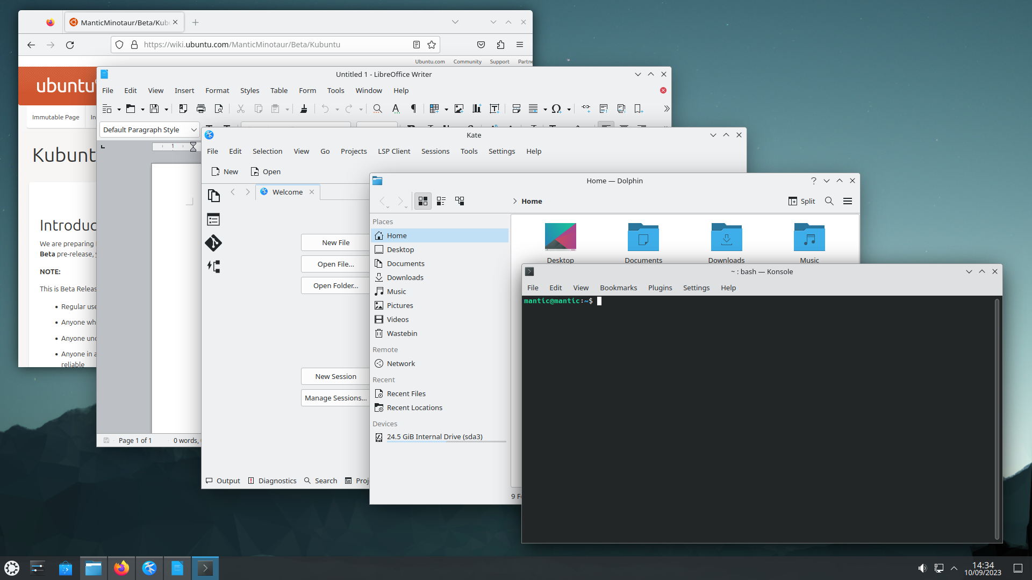Click the Konsole vertical scrollbar

click(997, 419)
